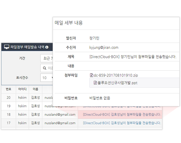Click the 메일 세부 내용 popup title
Image resolution: width=181 pixels, height=143 pixels.
(x=69, y=23)
